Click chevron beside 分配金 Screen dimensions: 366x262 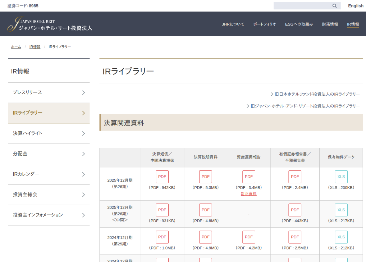83,154
